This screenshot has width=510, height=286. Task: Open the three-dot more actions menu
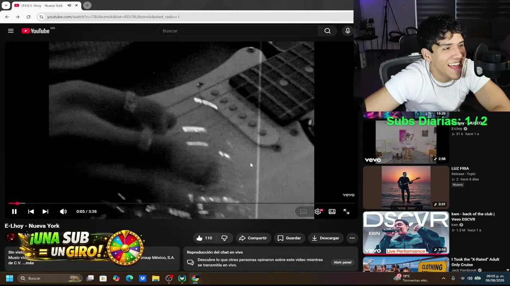tap(352, 238)
